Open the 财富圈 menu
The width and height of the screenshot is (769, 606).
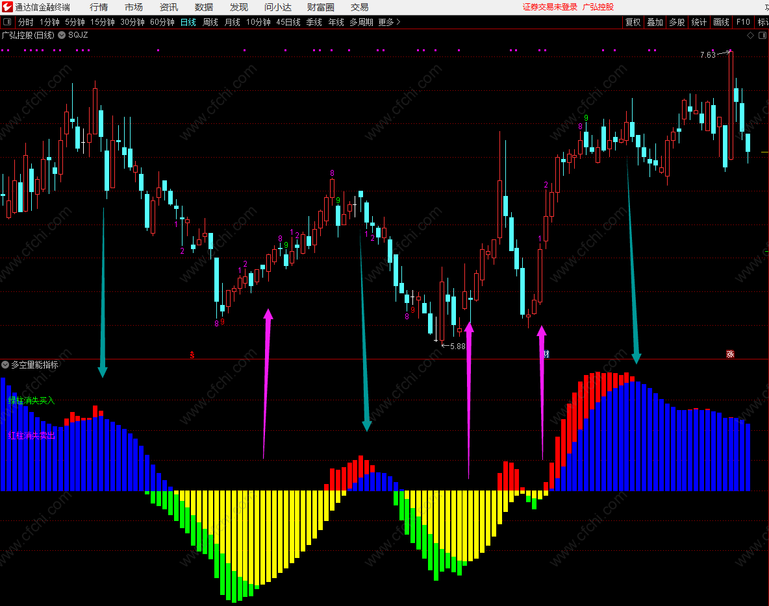pos(321,7)
